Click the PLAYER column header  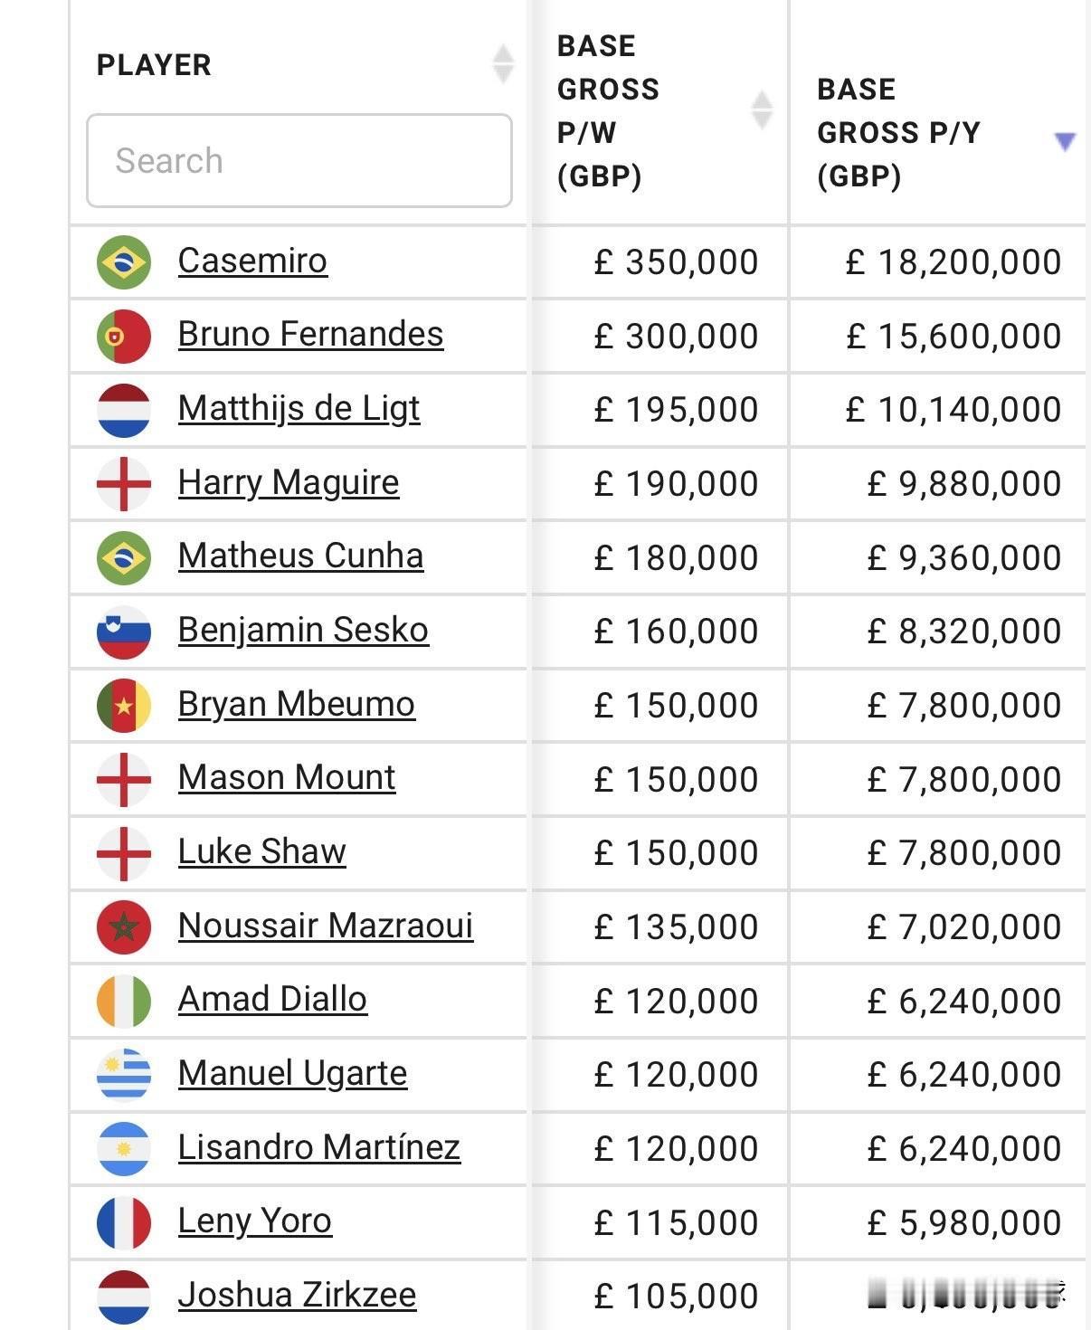click(154, 65)
